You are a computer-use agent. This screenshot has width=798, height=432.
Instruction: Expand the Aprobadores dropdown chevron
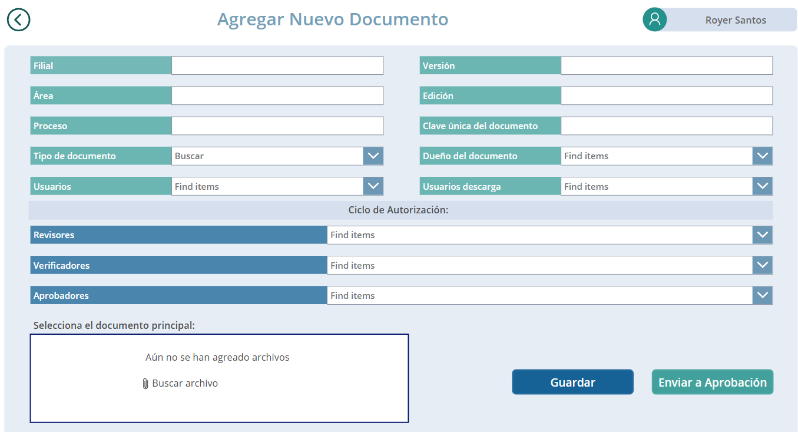[762, 296]
